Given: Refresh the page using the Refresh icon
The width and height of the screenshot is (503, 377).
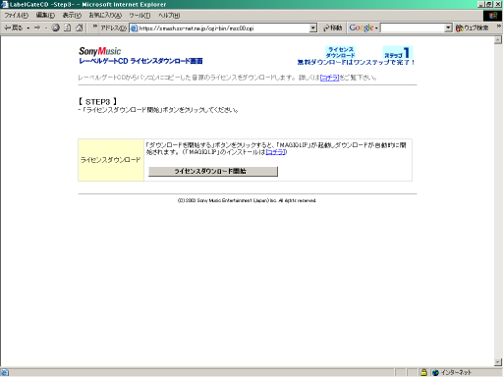Looking at the screenshot, I should [67, 27].
